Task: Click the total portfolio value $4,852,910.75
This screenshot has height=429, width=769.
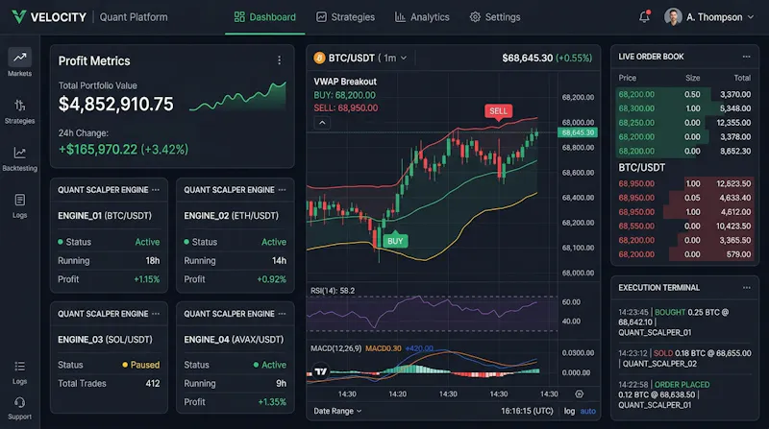Action: point(115,104)
